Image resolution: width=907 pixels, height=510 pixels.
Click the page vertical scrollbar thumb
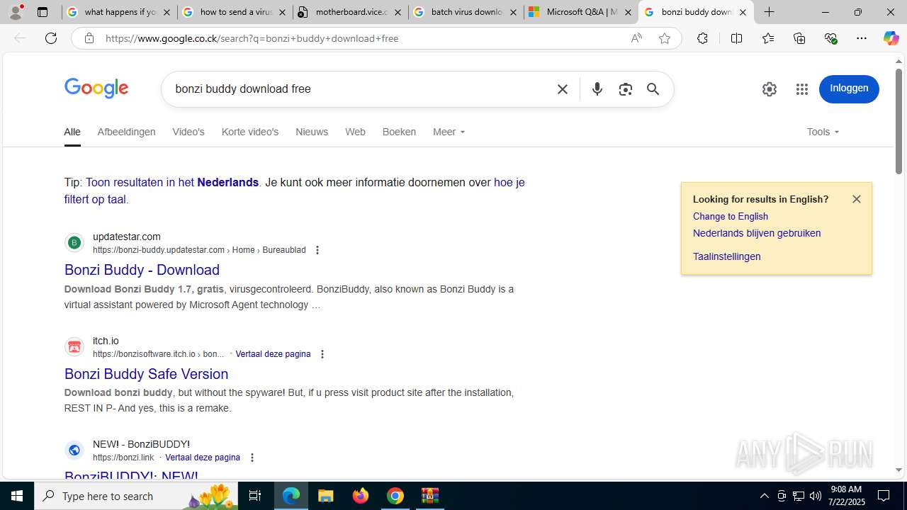[898, 121]
